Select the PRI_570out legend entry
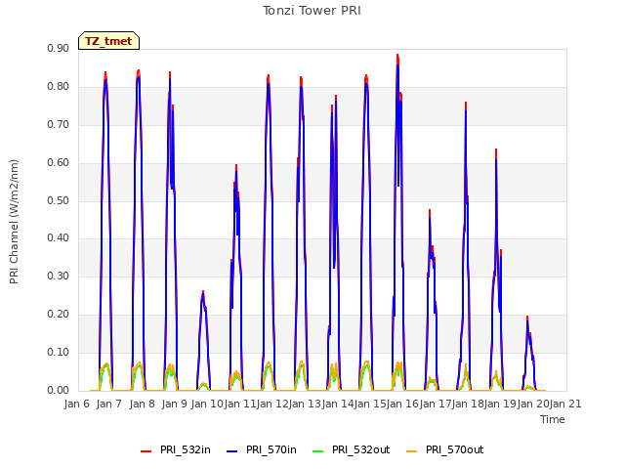The image size is (625, 469). [445, 449]
